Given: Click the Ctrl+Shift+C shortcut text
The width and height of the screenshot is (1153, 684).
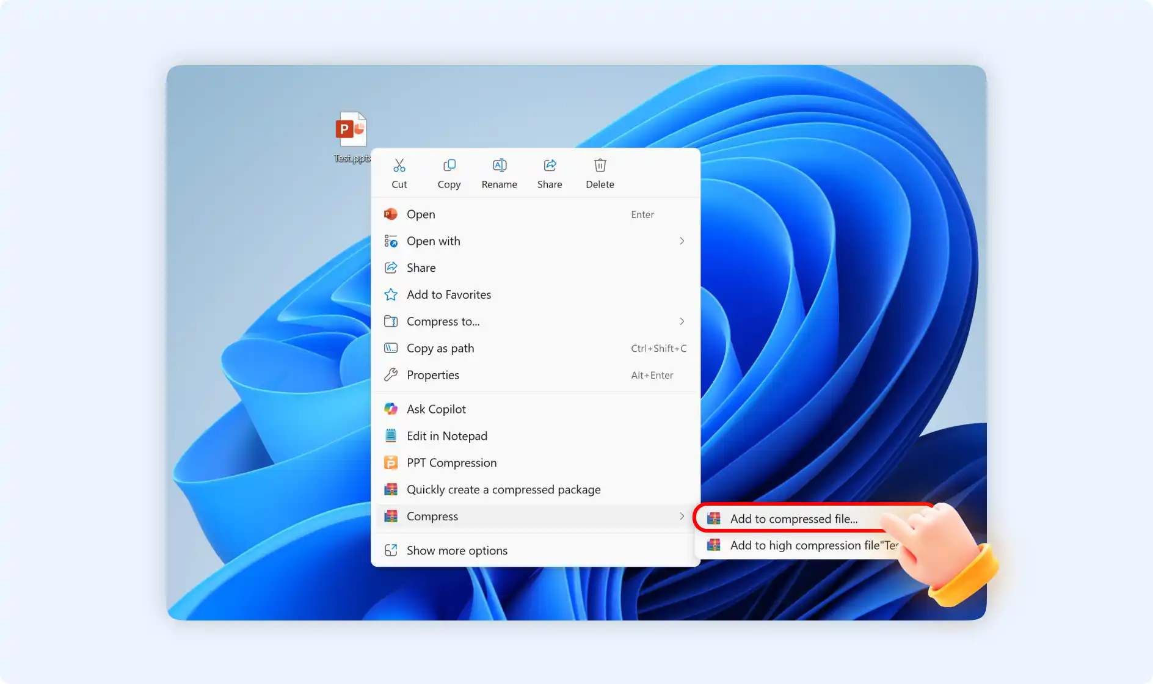Looking at the screenshot, I should click(x=659, y=349).
